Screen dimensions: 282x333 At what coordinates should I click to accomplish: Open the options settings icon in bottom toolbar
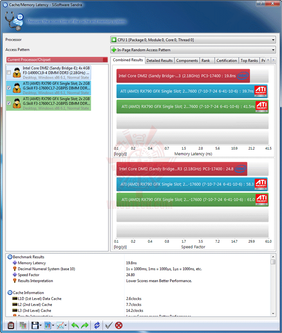click(x=11, y=326)
